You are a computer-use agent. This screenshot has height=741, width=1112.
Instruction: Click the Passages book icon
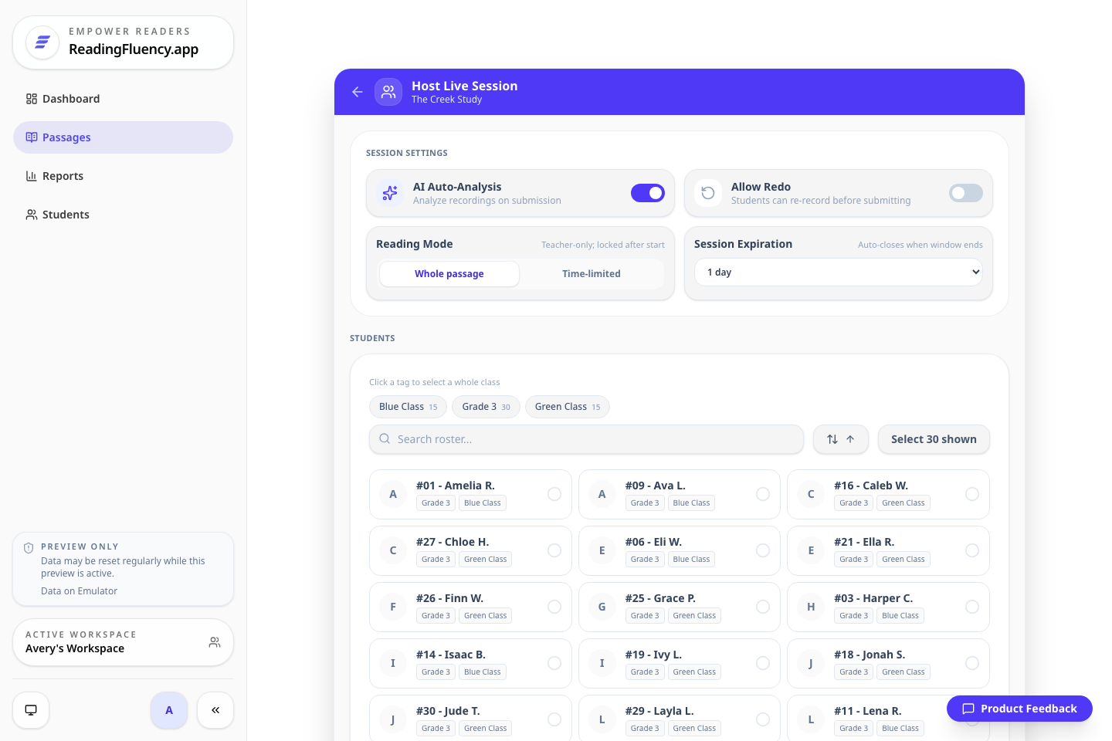(32, 137)
